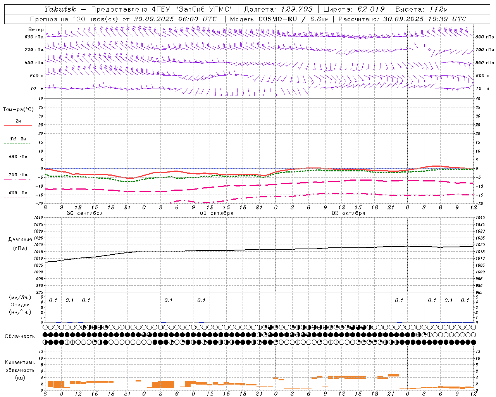496x397 pixels.
Task: Click the 'Ветер' wind panel label
Action: click(36, 29)
